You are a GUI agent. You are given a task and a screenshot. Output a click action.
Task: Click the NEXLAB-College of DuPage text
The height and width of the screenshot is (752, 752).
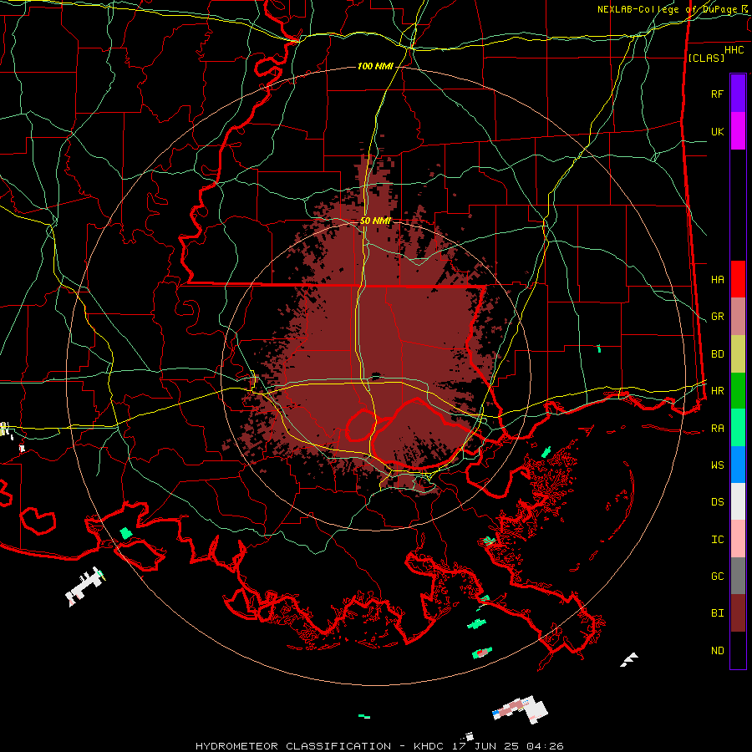point(668,9)
